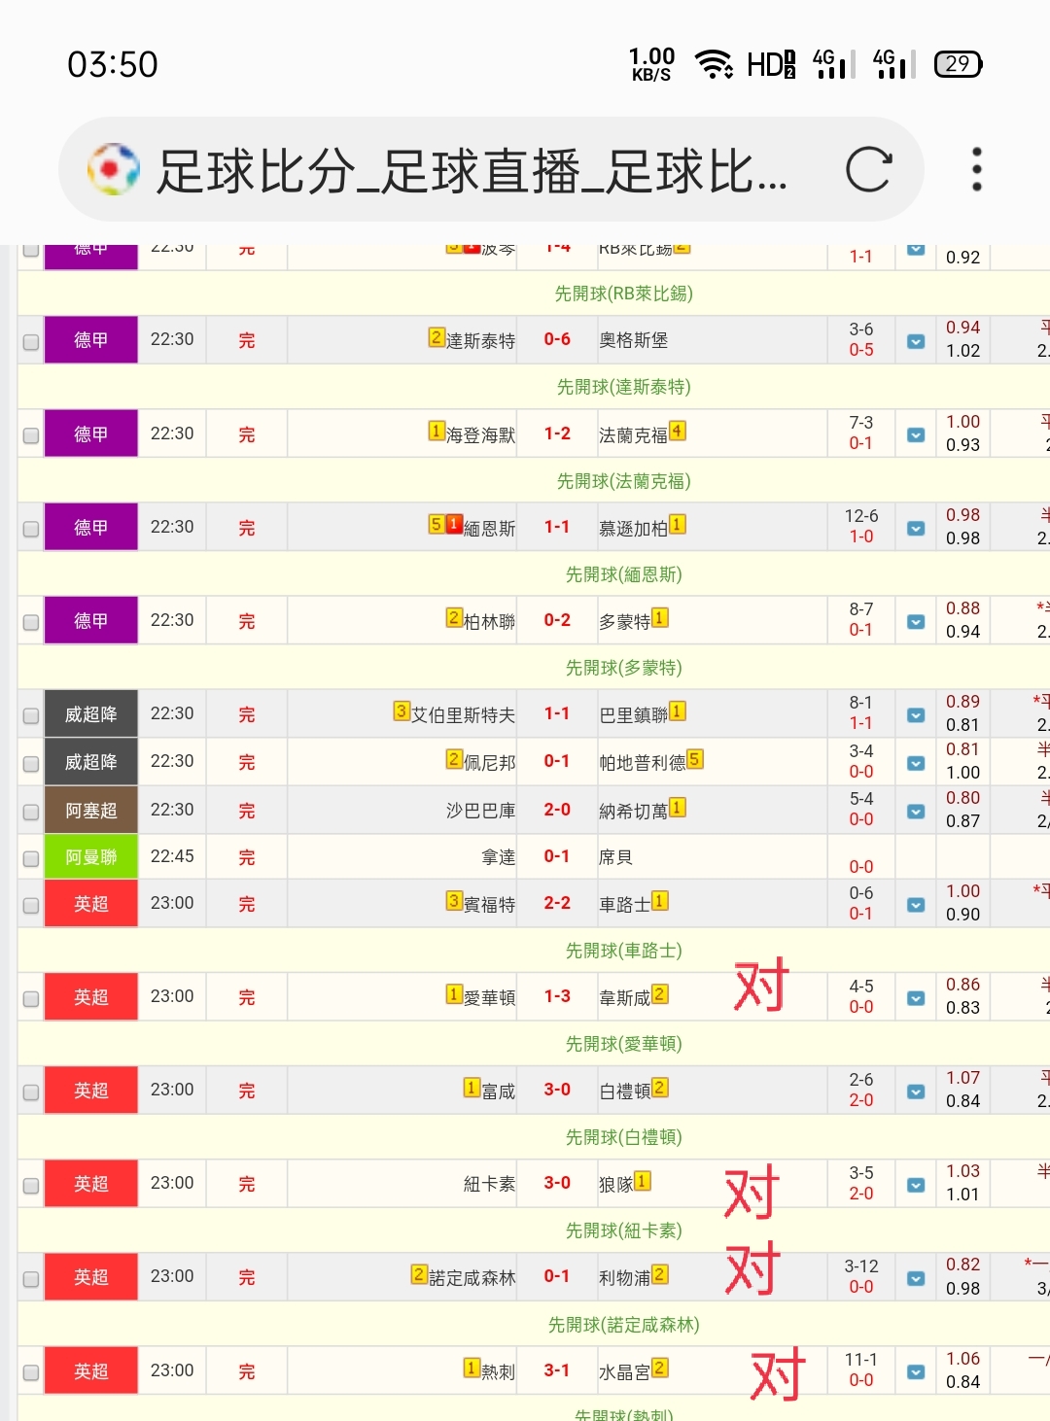Open the 1-3 score of 愛華頓 match
The image size is (1050, 1421).
pos(557,996)
